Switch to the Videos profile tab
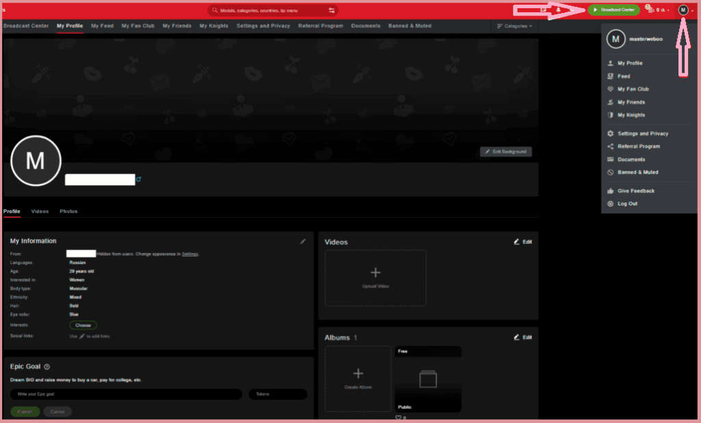 (x=40, y=211)
